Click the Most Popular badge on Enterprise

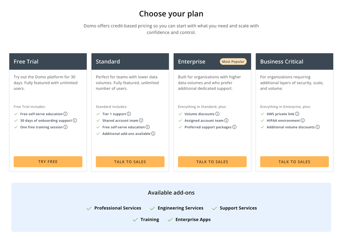(x=233, y=61)
